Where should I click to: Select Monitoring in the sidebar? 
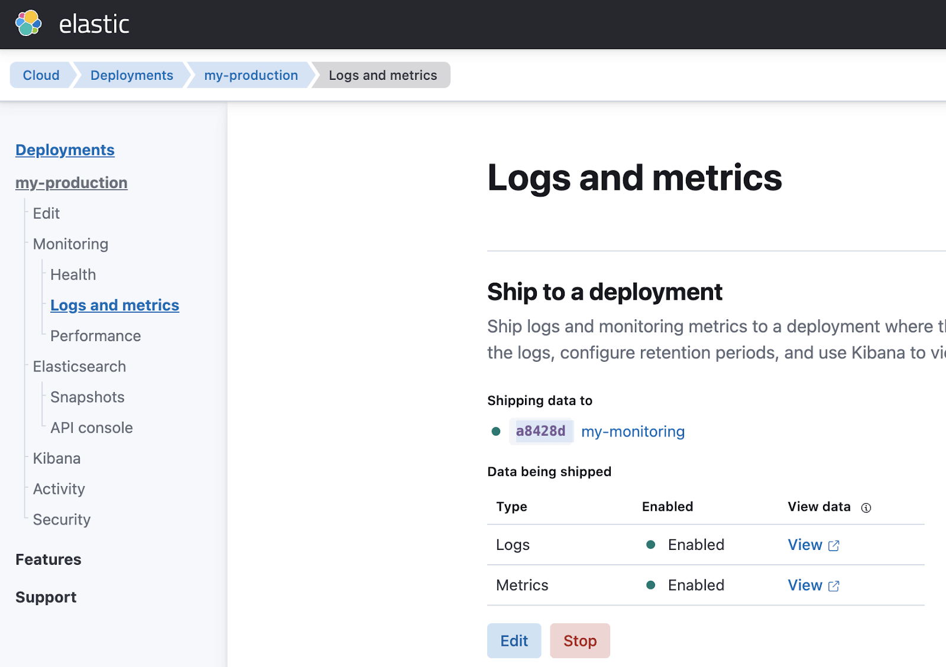coord(70,244)
